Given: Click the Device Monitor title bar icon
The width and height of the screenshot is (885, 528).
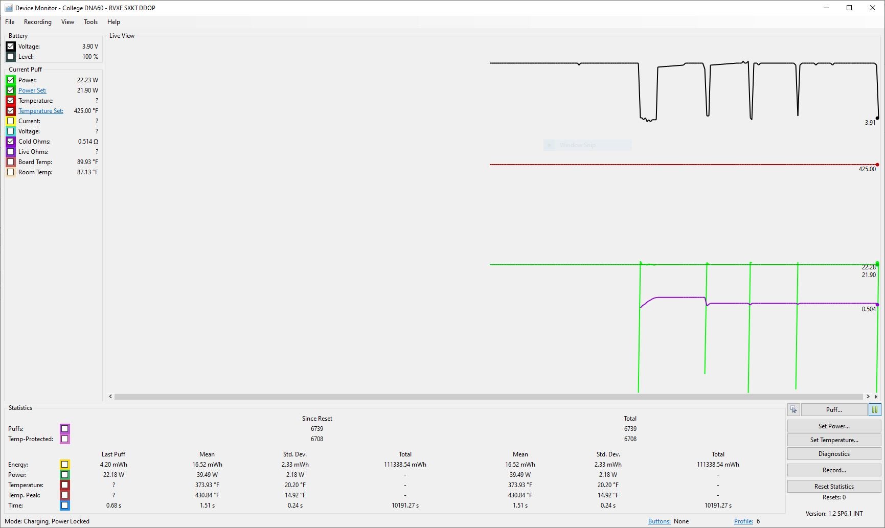Looking at the screenshot, I should click(x=8, y=8).
